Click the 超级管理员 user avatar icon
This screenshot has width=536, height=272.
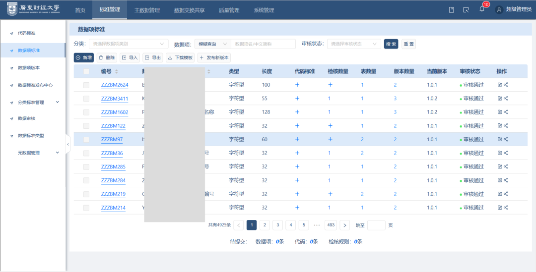[499, 9]
